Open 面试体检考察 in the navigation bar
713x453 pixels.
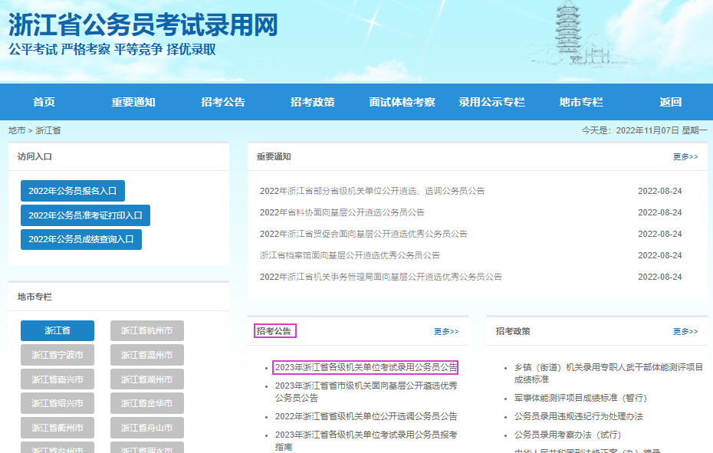click(402, 102)
